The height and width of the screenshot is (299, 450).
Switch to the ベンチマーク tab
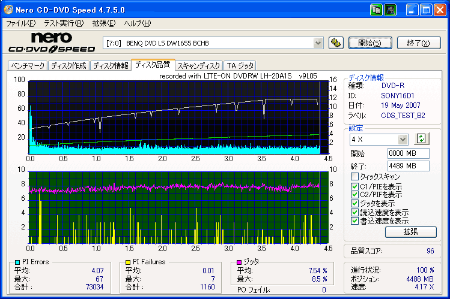[28, 65]
